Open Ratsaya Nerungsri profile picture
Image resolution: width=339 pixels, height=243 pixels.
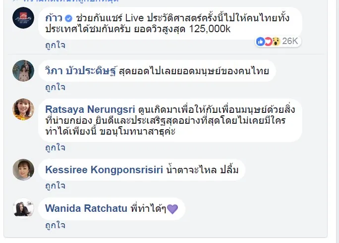(23, 109)
